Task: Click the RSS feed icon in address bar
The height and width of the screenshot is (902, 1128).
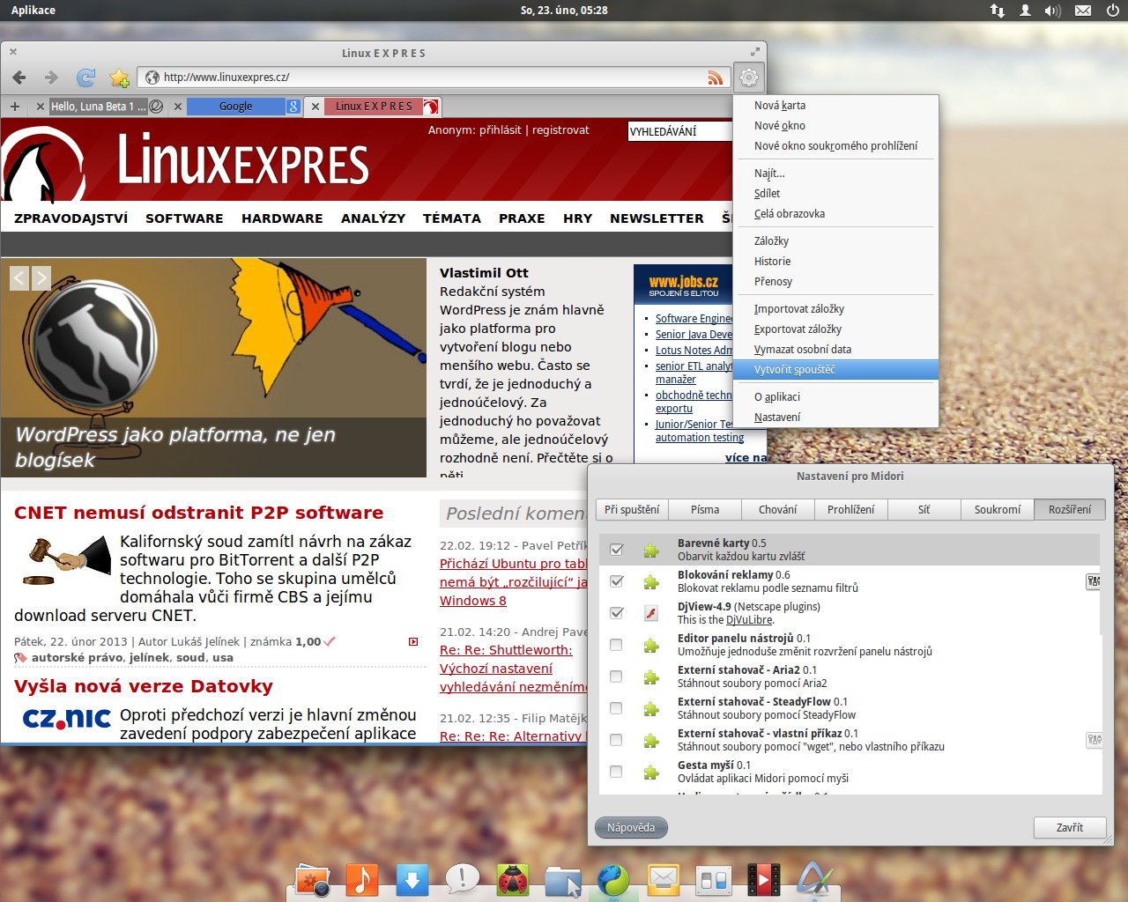Action: [716, 78]
